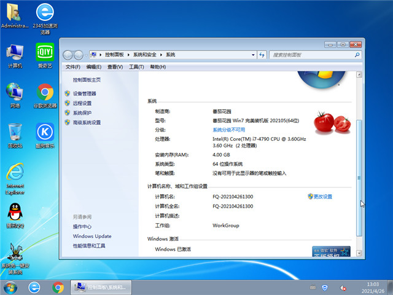Expand the arrow before 控制面板 breadcrumb
393x295 pixels.
[x=101, y=55]
